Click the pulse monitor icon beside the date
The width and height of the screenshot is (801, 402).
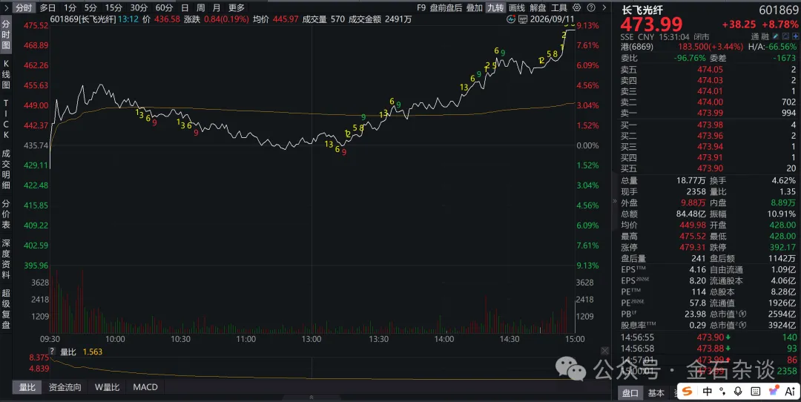(511, 19)
